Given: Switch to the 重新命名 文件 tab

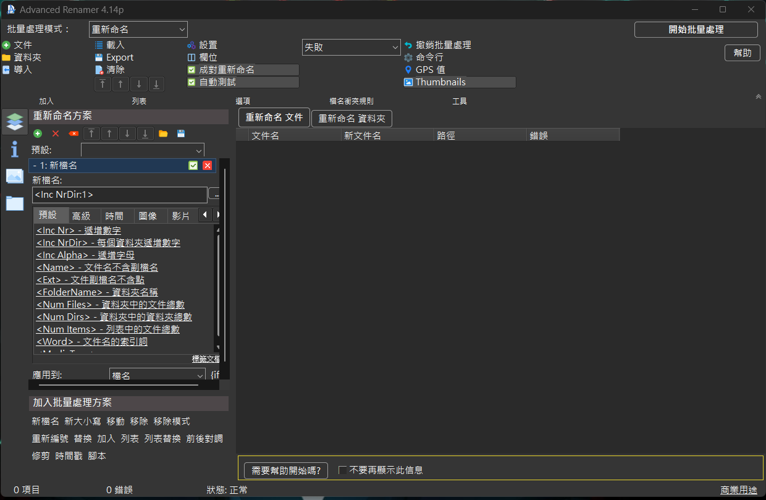Looking at the screenshot, I should tap(274, 117).
